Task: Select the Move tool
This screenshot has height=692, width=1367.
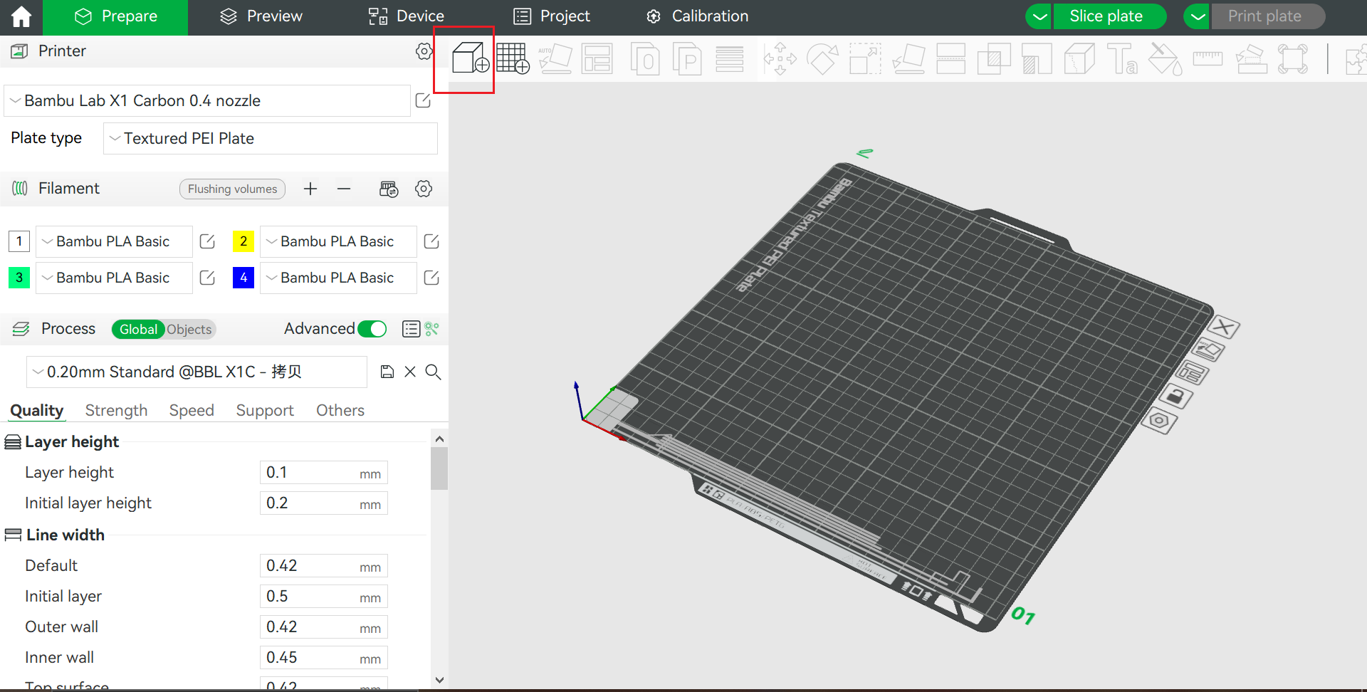Action: point(780,58)
